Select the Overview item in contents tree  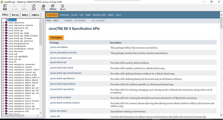click(12, 20)
